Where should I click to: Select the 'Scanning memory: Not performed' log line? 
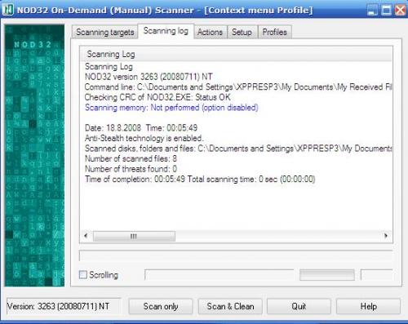pyautogui.click(x=171, y=108)
